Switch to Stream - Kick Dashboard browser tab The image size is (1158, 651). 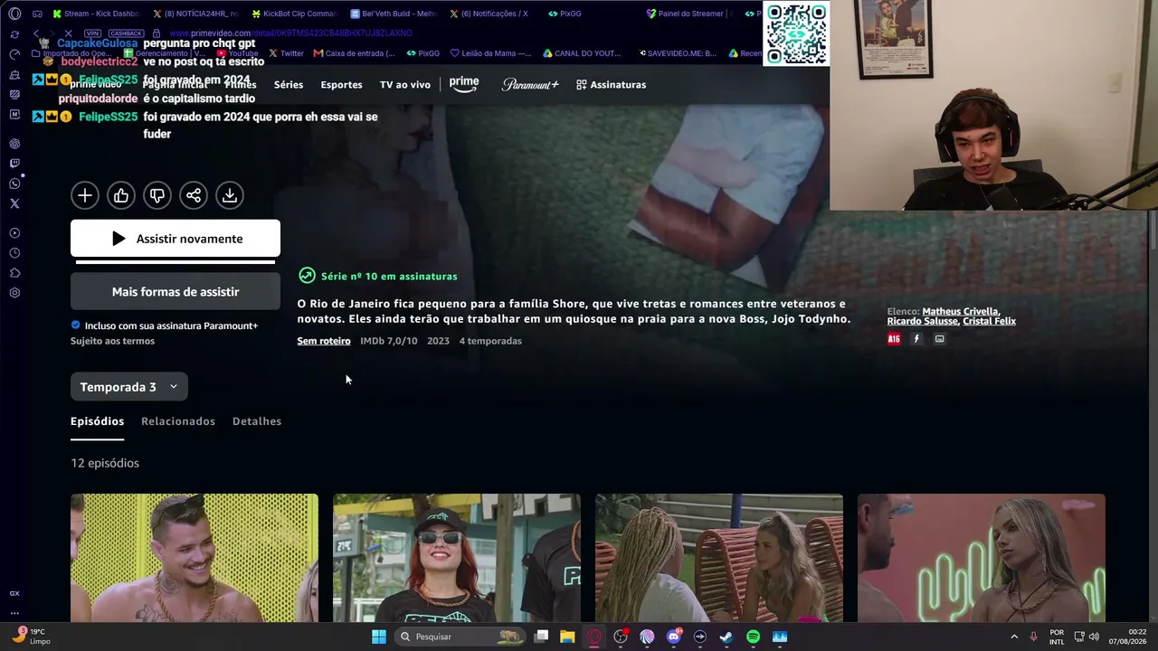click(96, 14)
